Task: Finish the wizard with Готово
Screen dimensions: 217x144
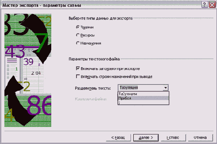Action: pyautogui.click(x=173, y=138)
